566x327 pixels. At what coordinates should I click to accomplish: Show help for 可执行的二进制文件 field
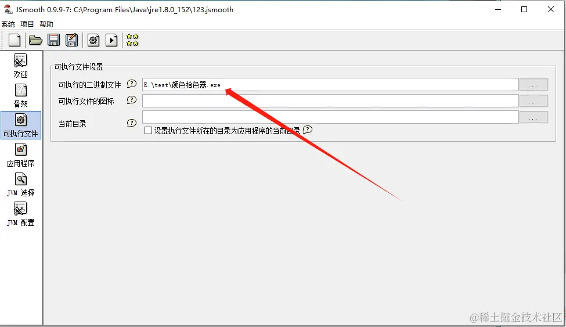click(132, 84)
